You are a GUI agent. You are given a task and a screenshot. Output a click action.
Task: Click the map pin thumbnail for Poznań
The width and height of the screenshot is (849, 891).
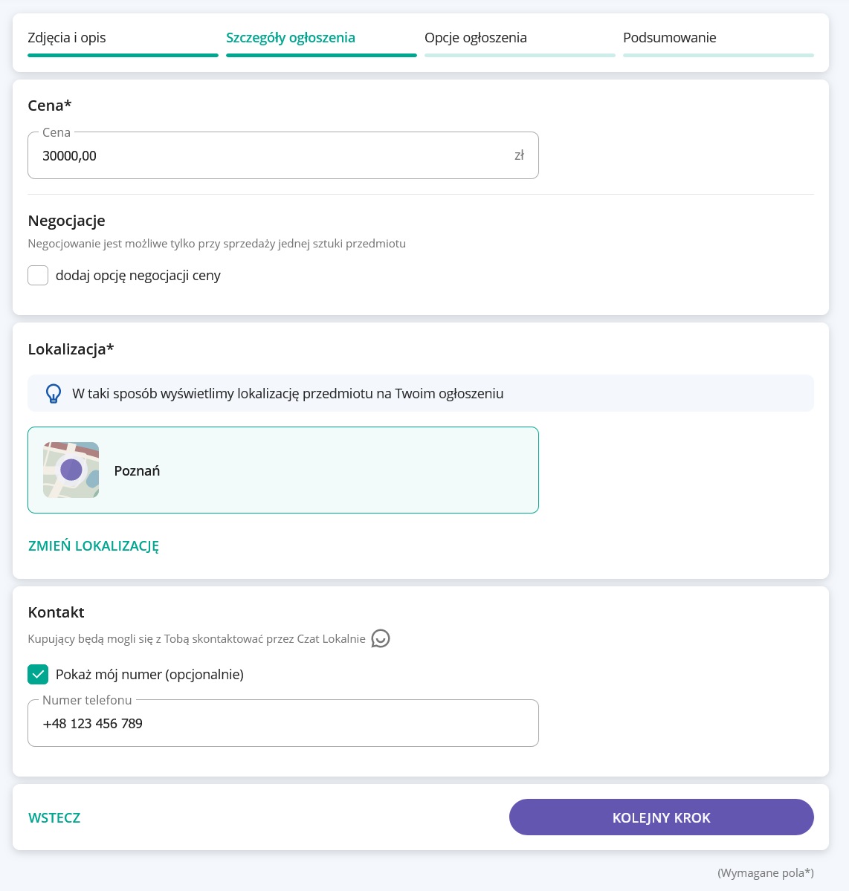(71, 470)
